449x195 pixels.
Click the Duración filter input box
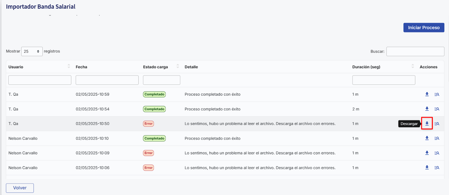click(x=384, y=80)
